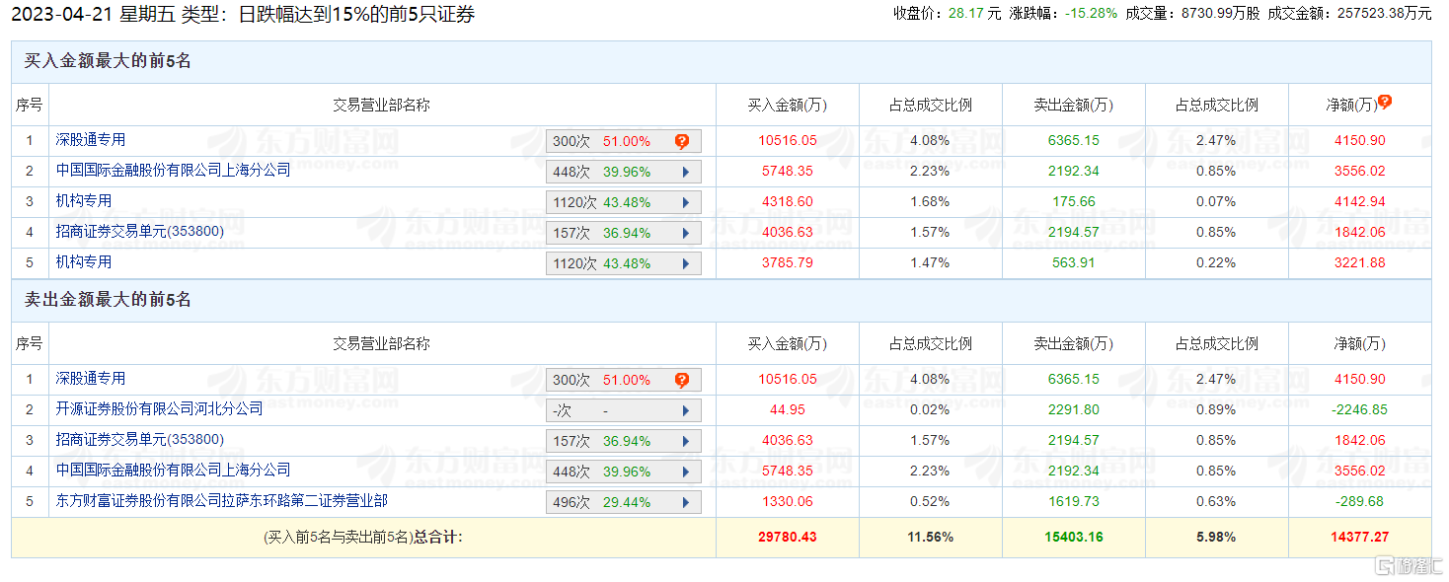This screenshot has height=582, width=1449.
Task: Click the change value -15.28%
Action: pyautogui.click(x=1090, y=13)
